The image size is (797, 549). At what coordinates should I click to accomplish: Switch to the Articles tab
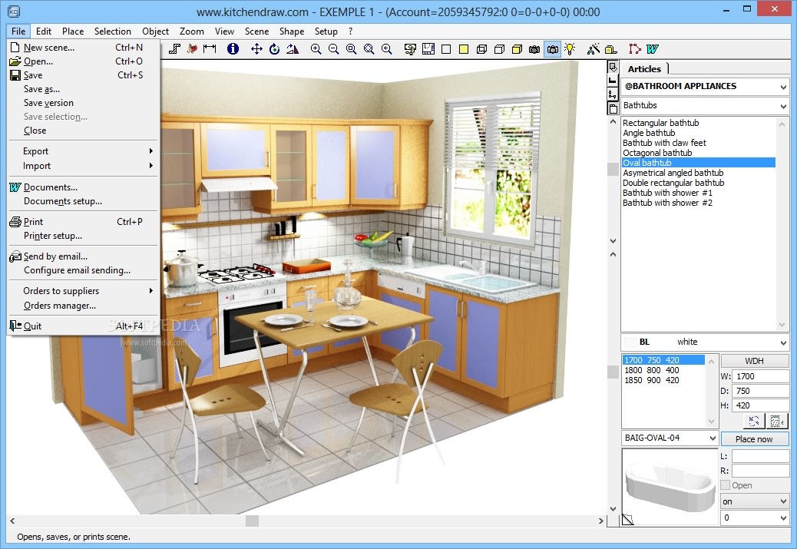coord(644,69)
